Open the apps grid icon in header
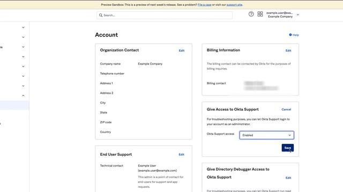 (x=260, y=14)
